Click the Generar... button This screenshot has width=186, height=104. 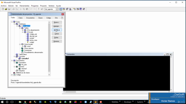pos(57,41)
